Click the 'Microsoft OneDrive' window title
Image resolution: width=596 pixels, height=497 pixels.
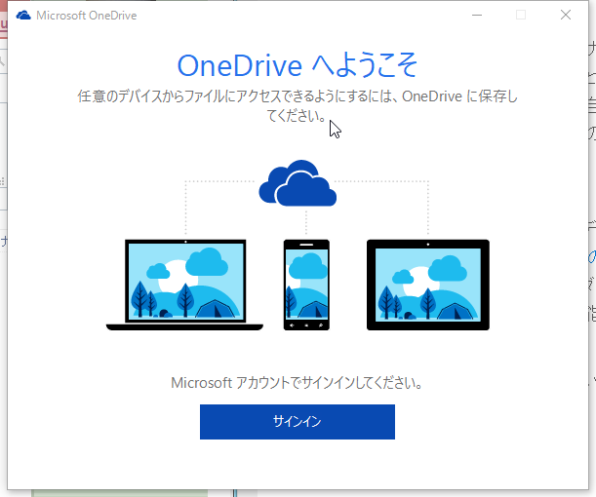tap(86, 16)
